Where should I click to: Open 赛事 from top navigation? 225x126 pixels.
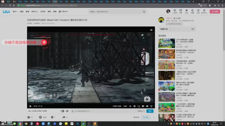click(55, 11)
